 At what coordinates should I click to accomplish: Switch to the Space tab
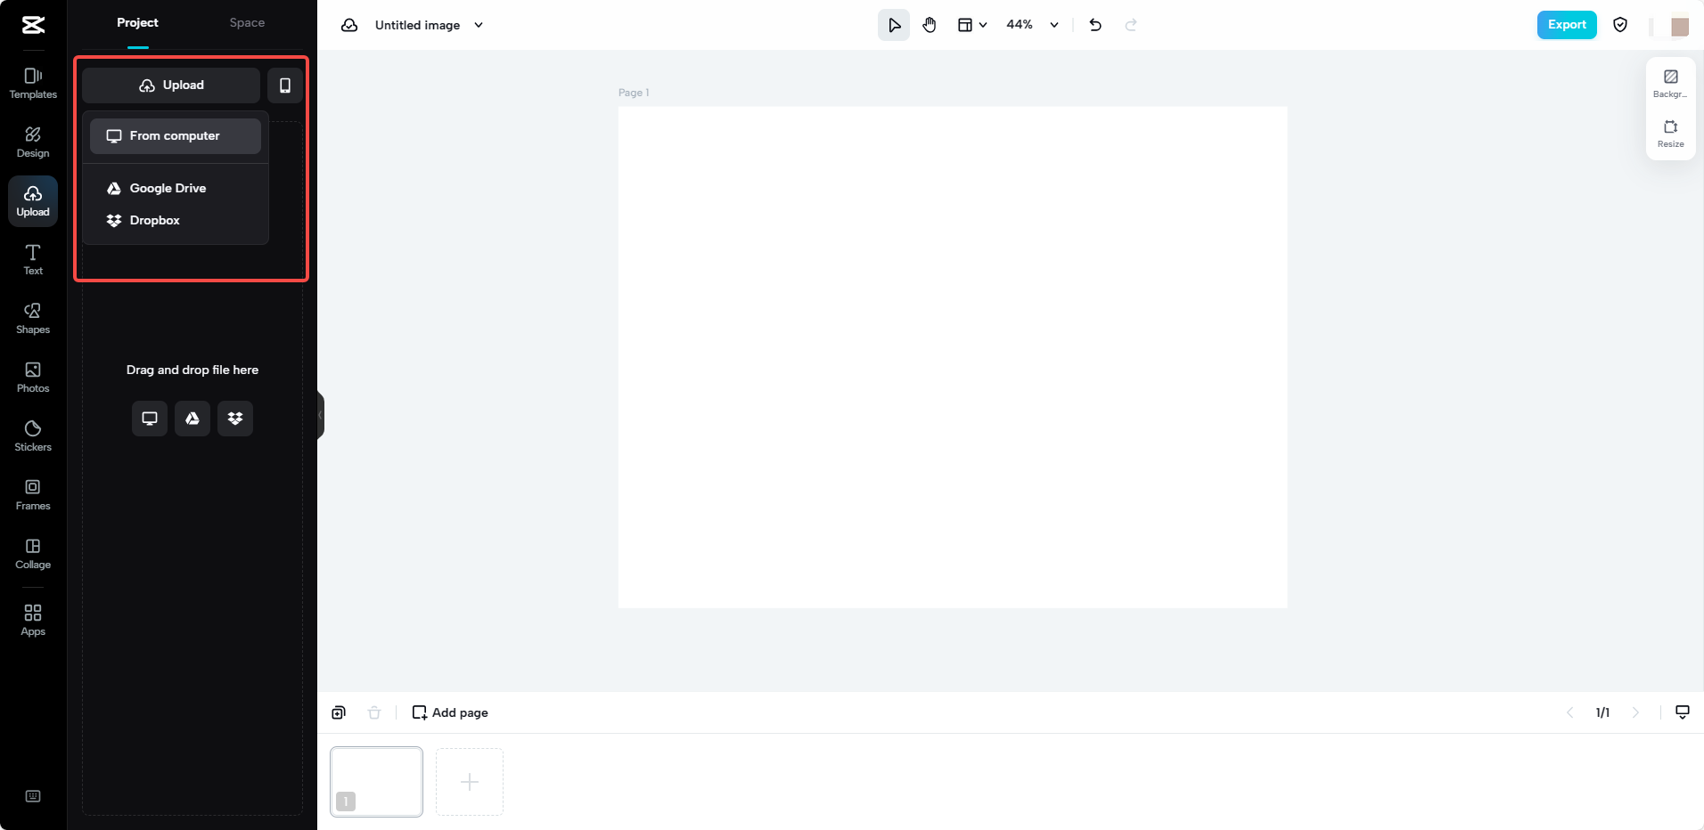(x=247, y=22)
